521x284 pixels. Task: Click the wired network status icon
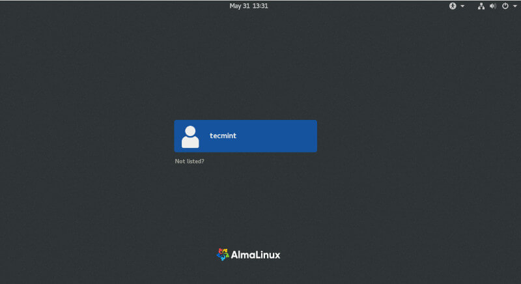tap(481, 6)
